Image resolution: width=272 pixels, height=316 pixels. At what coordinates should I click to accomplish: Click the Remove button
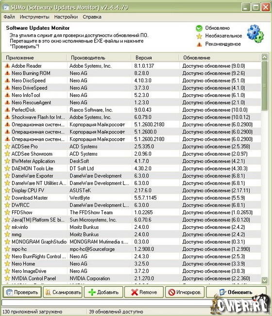click(144, 292)
